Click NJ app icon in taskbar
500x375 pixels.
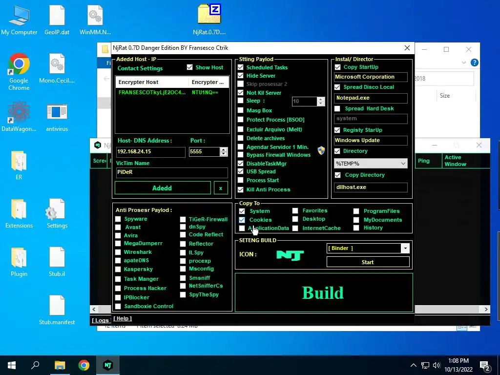tap(108, 365)
